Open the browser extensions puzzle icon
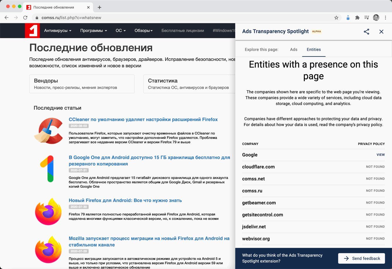 click(x=357, y=18)
